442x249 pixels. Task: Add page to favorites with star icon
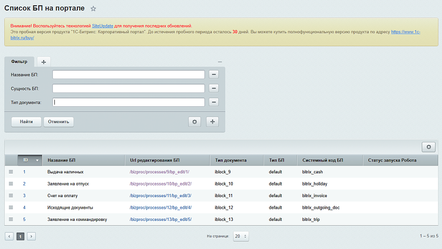pyautogui.click(x=93, y=9)
